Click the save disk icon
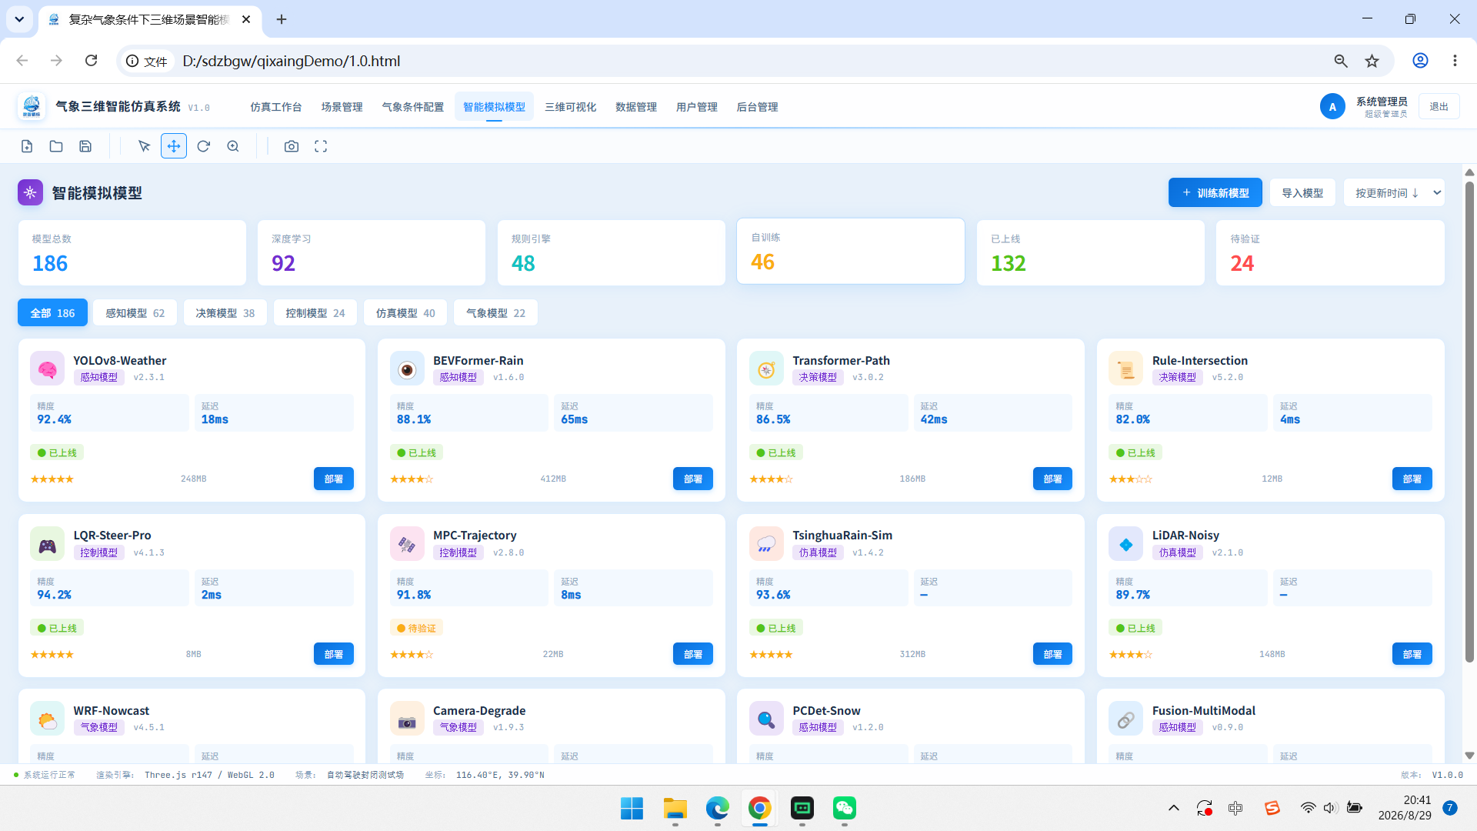Viewport: 1477px width, 831px height. 85,146
